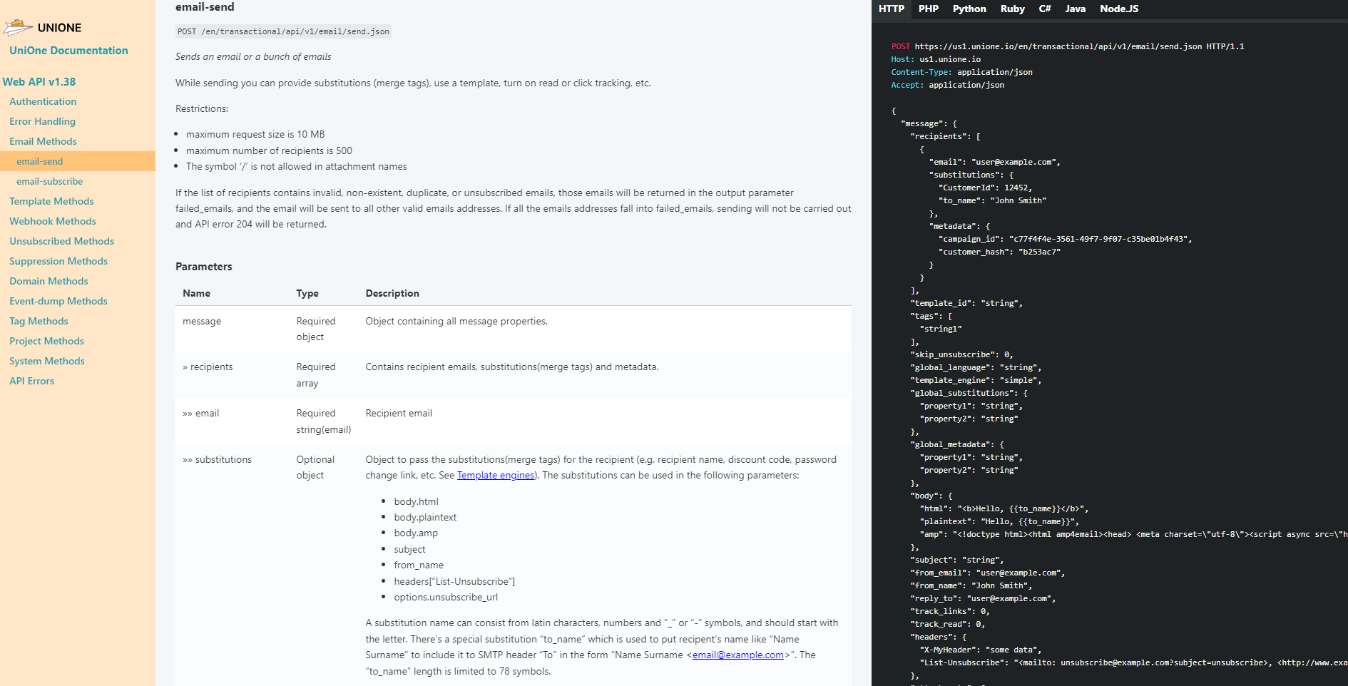Switch code sample to Node.JS tab
The height and width of the screenshot is (686, 1348).
point(1119,9)
